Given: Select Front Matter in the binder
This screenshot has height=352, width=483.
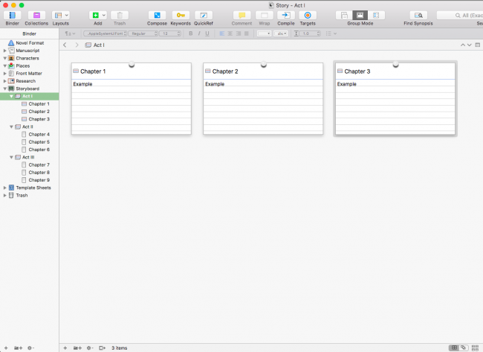Looking at the screenshot, I should [29, 74].
